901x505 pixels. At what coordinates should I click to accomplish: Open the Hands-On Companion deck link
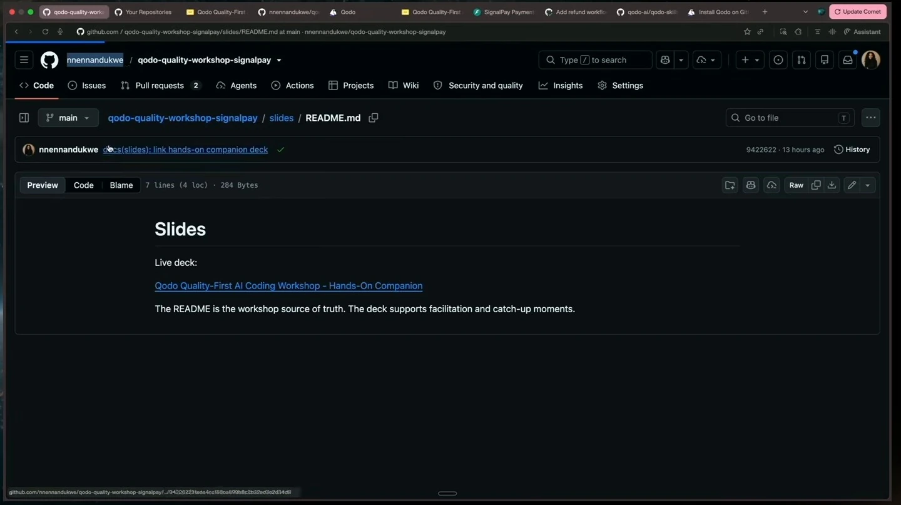click(288, 286)
